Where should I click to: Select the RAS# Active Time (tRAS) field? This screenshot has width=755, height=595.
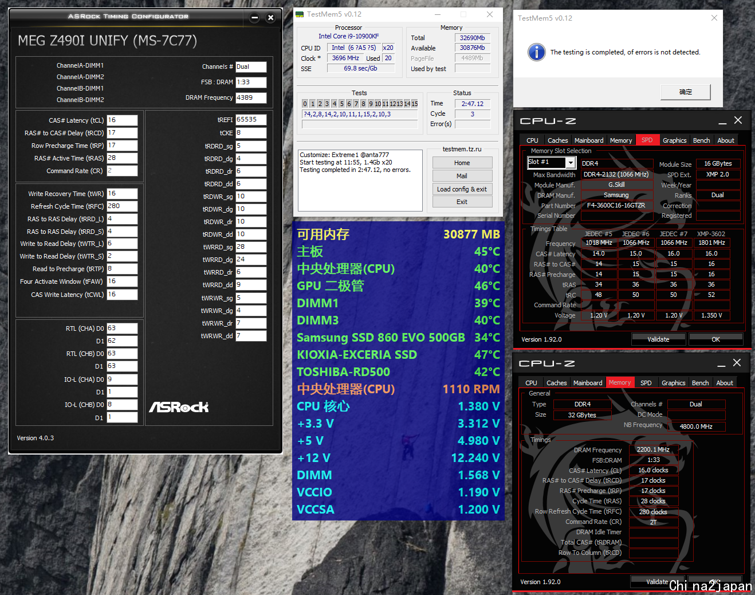[122, 158]
